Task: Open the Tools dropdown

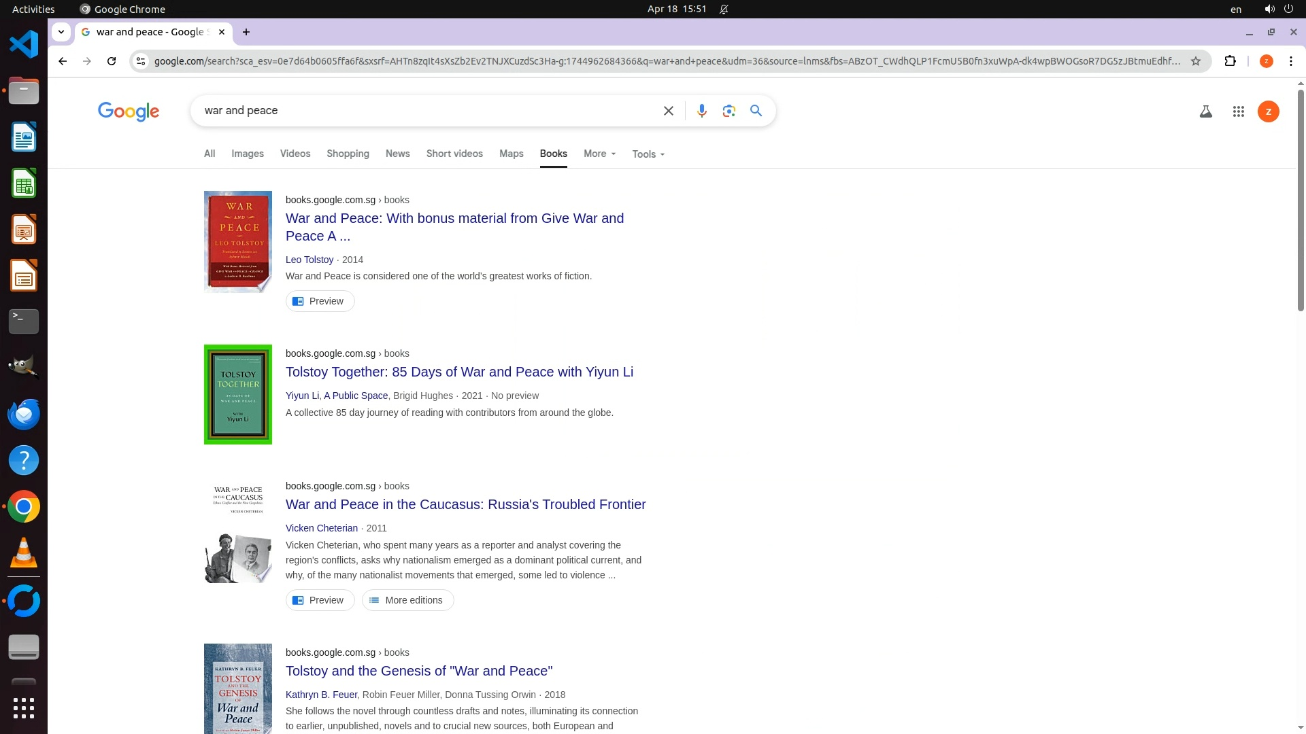Action: pyautogui.click(x=648, y=154)
